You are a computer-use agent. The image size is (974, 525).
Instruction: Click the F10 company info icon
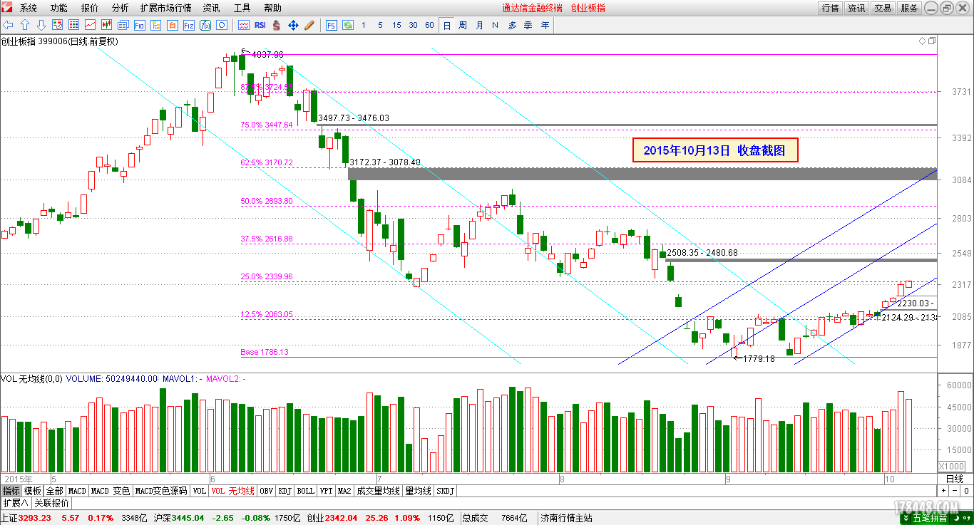pos(140,25)
